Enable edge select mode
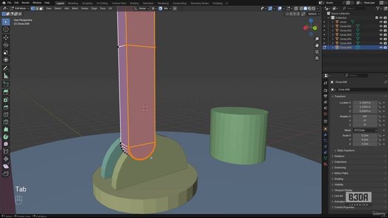 tap(37, 8)
